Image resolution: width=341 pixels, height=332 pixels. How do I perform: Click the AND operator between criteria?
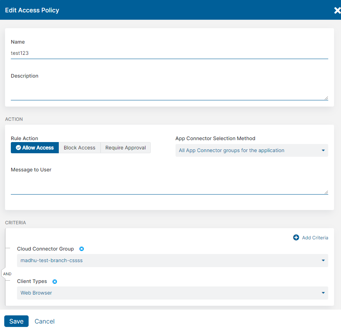pos(7,273)
